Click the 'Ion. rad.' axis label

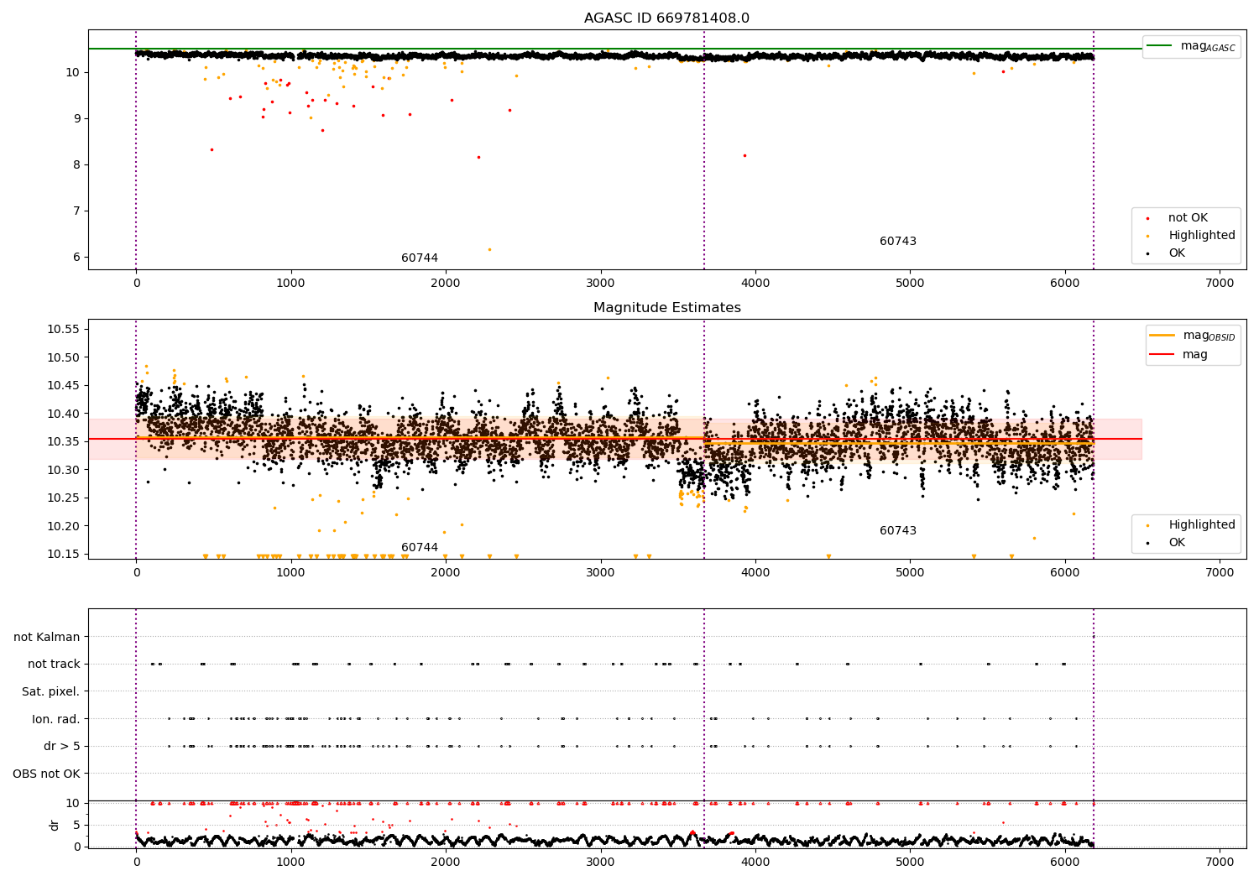[56, 720]
